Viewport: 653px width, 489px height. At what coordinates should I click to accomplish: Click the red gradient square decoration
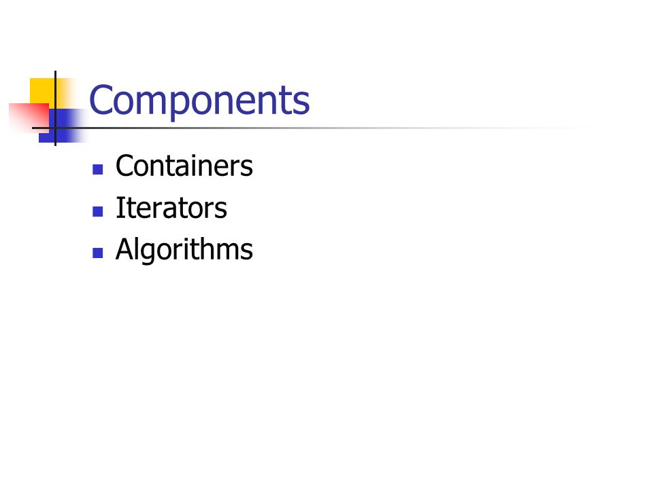click(29, 117)
